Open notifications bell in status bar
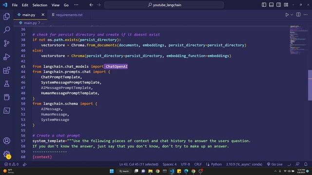312x175 pixels. [x=306, y=164]
